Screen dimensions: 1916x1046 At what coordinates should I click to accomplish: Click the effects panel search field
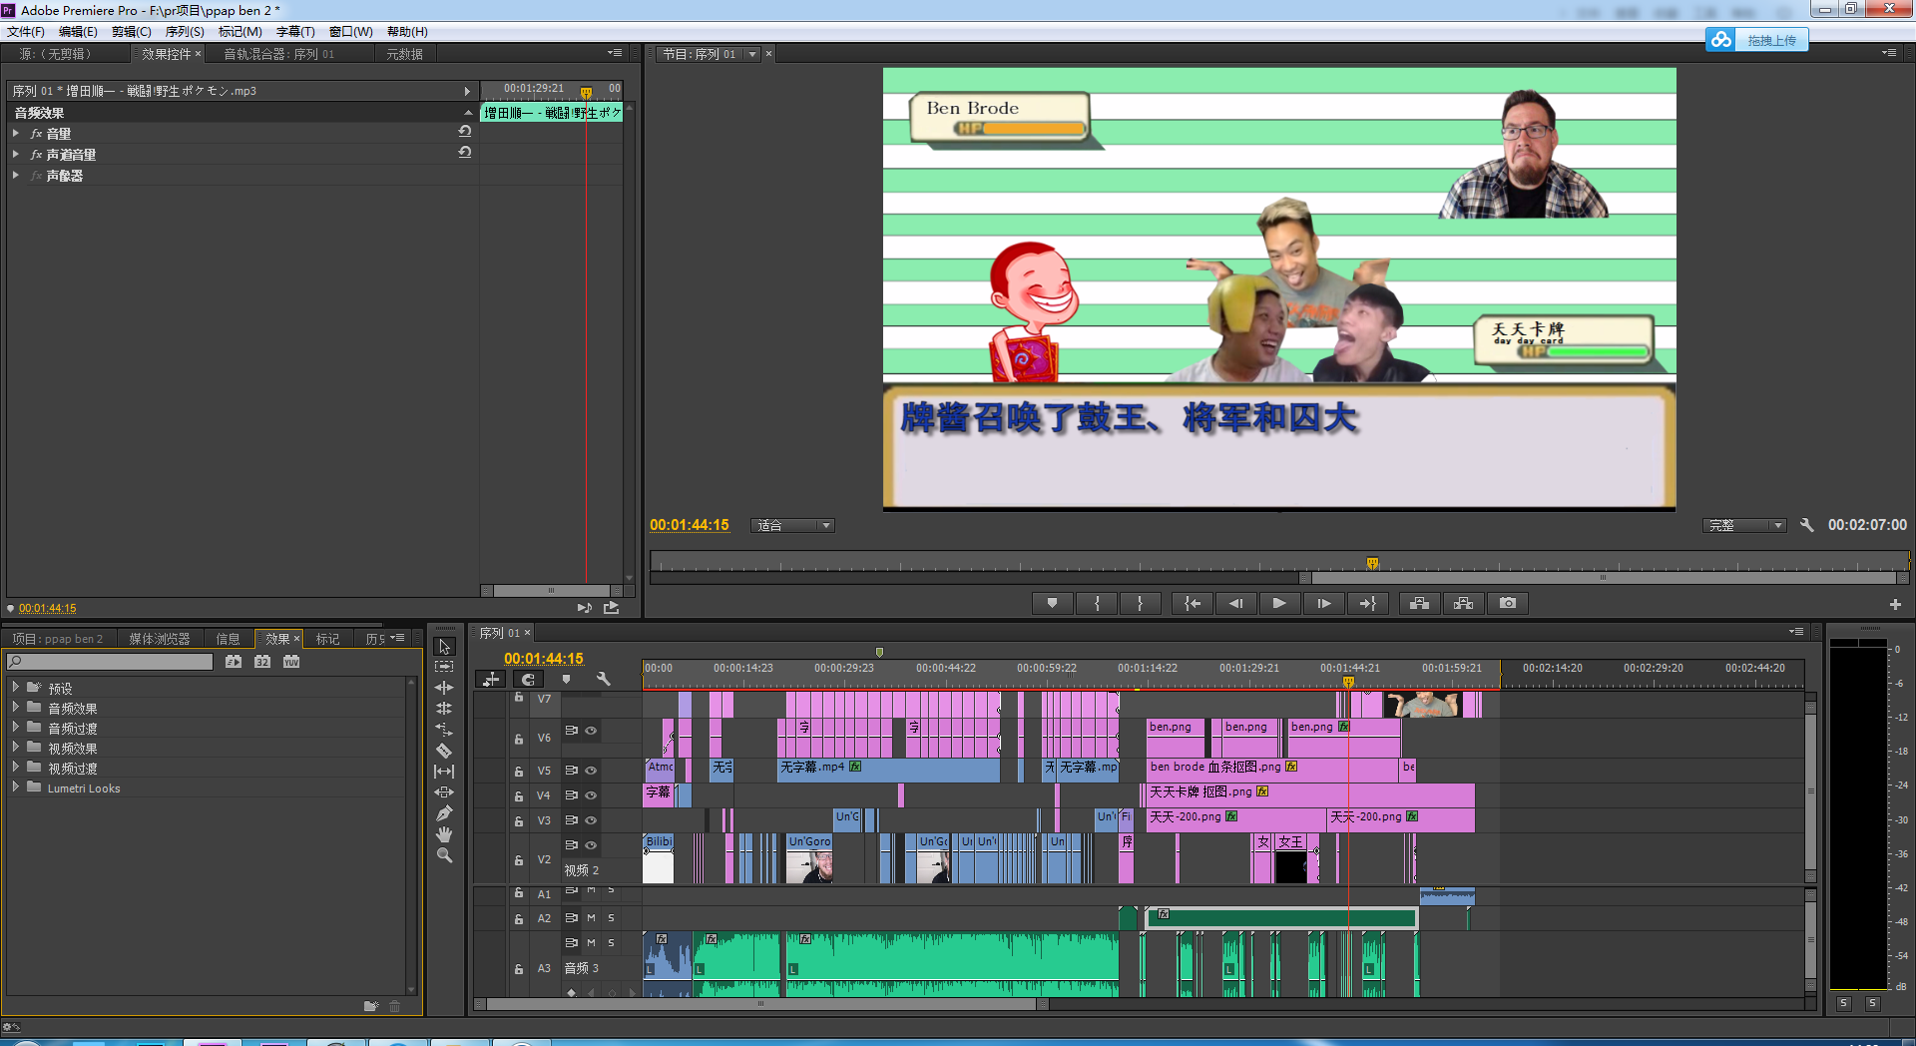coord(110,662)
